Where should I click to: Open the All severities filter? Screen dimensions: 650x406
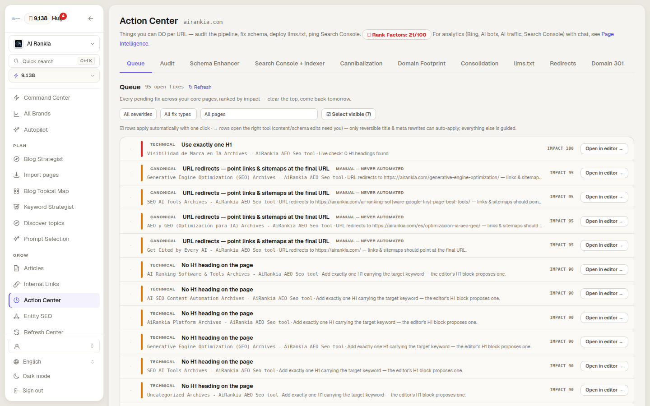pos(138,114)
